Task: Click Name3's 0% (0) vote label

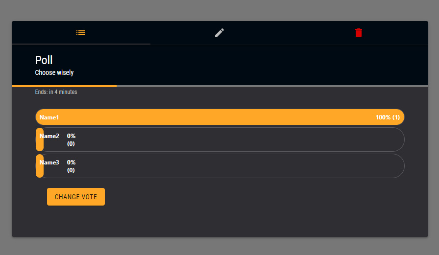Action: (72, 166)
